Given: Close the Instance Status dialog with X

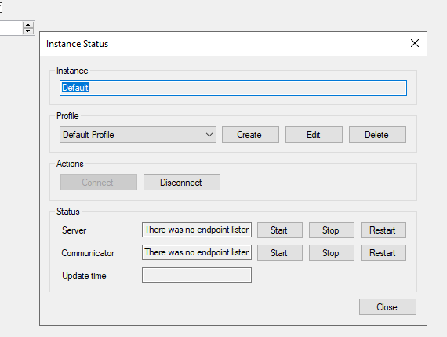Looking at the screenshot, I should click(x=415, y=43).
